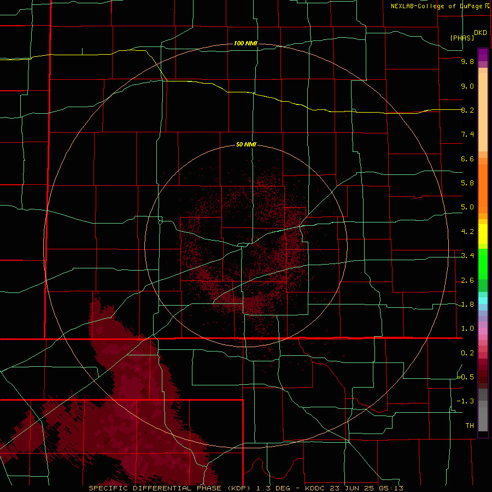This screenshot has width=492, height=492.
Task: Click the 50 NMI range ring label
Action: pos(246,144)
